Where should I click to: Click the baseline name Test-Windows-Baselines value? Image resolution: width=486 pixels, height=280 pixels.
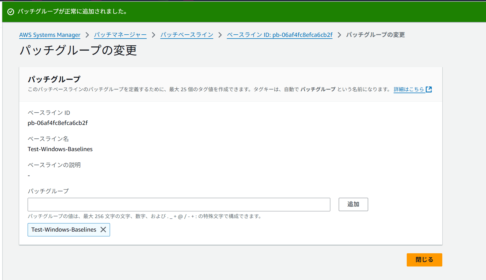tap(60, 149)
